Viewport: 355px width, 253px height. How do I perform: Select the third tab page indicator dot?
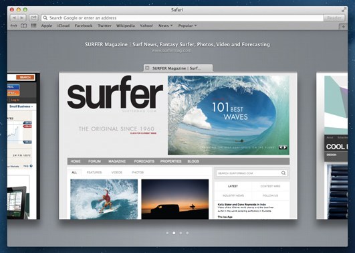pos(181,233)
